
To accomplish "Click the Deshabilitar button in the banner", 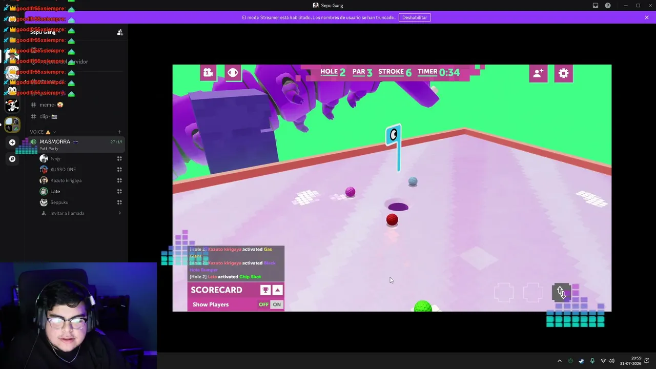I will pos(415,17).
